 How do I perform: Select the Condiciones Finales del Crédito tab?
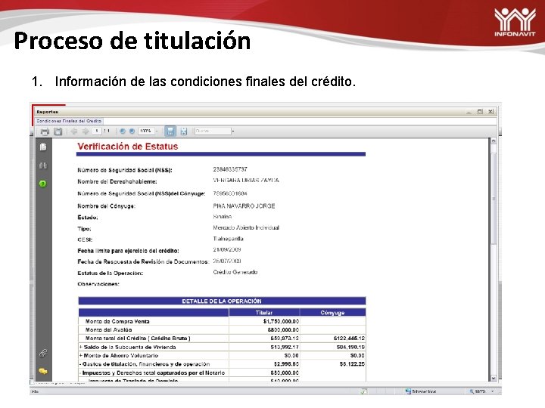coord(69,121)
